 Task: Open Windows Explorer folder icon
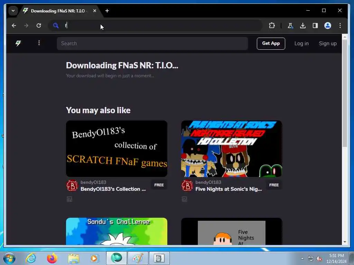[74, 258]
